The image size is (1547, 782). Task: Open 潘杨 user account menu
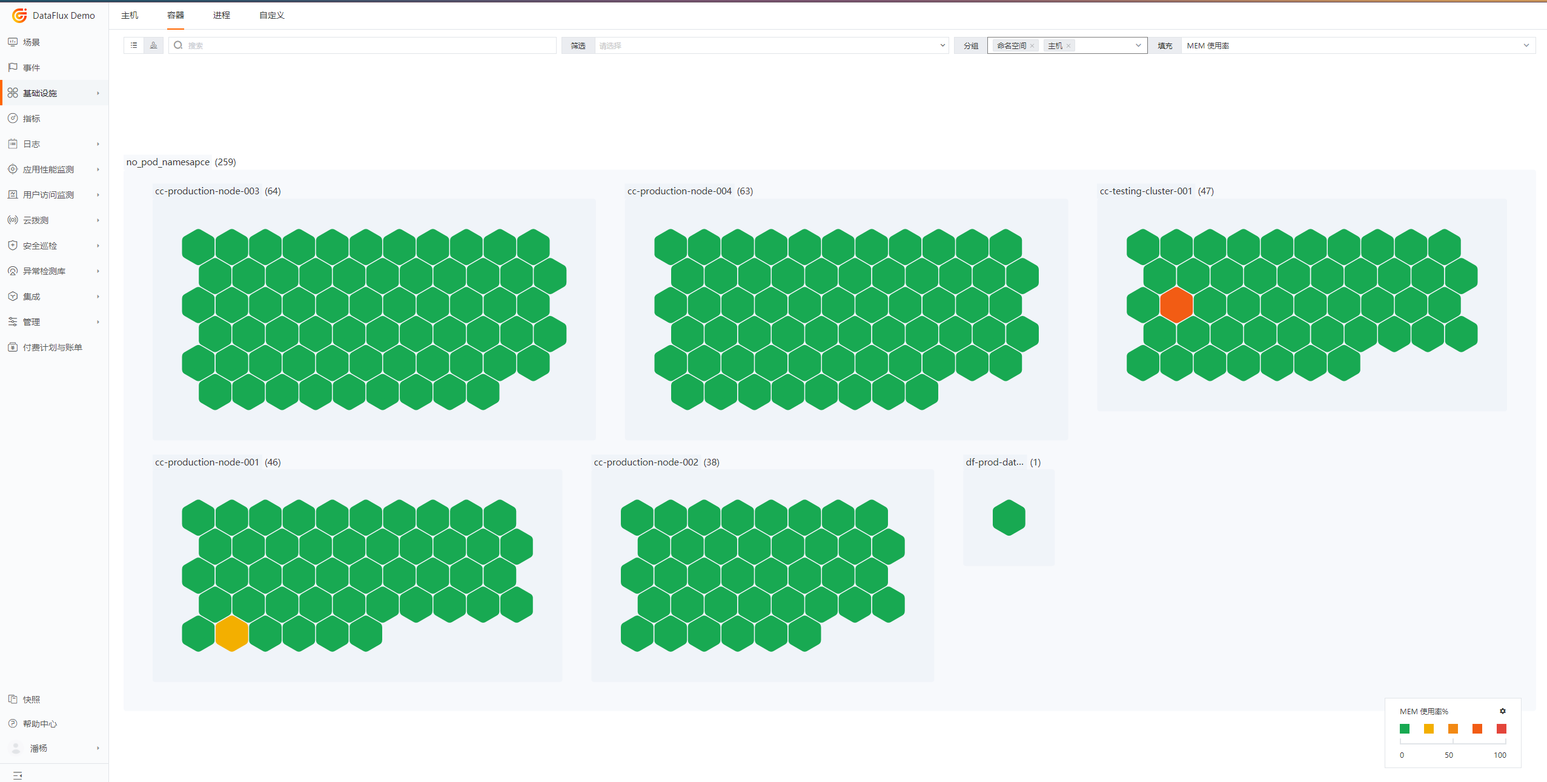[39, 748]
